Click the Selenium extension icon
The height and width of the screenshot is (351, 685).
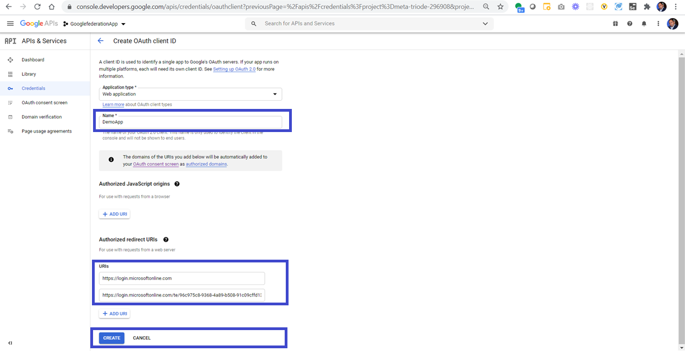click(x=633, y=6)
